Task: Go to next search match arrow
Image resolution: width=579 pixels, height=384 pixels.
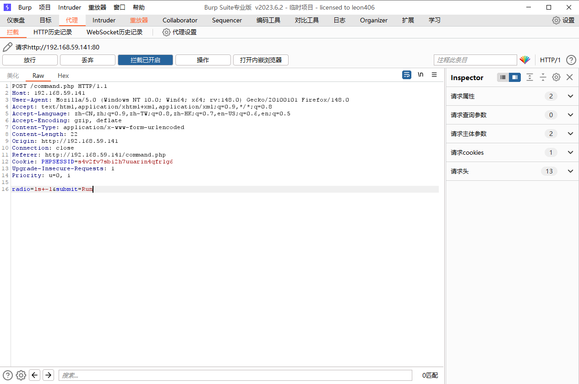Action: pos(49,375)
